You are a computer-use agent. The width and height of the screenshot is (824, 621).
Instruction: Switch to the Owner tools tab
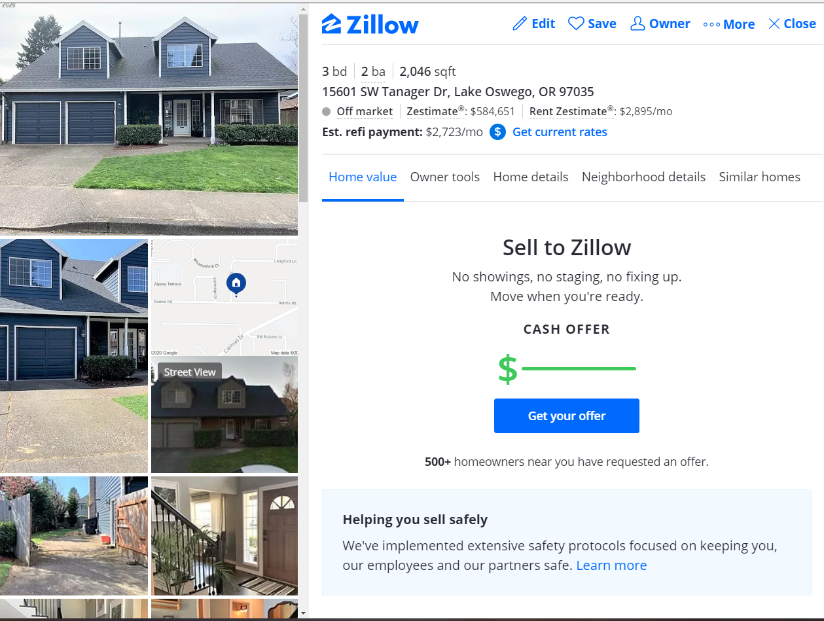click(445, 177)
